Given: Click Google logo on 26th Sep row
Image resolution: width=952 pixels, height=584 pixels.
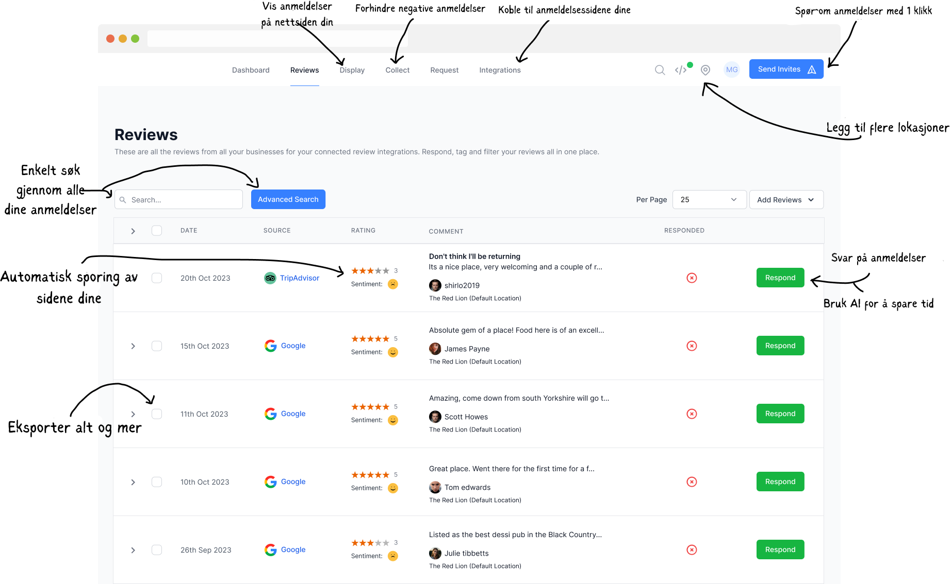Looking at the screenshot, I should (x=270, y=549).
